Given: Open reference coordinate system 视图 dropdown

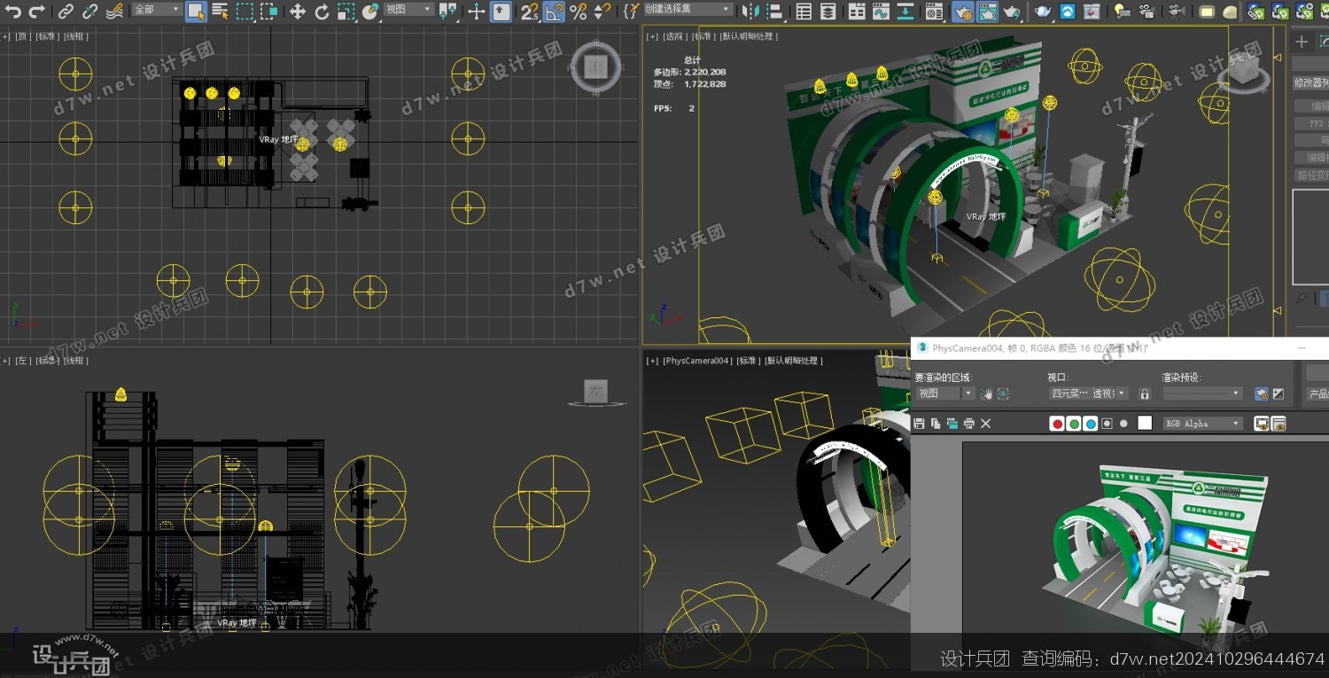Looking at the screenshot, I should pos(409,10).
